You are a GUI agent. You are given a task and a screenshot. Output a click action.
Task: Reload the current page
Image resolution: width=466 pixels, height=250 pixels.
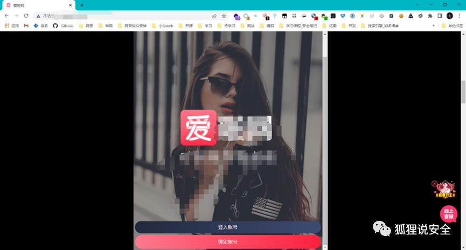click(26, 16)
